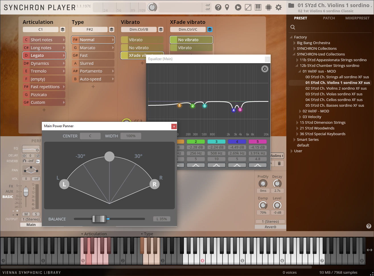This screenshot has height=276, width=374.
Task: Click the CENTER value field in Power Panner
Action: point(90,136)
